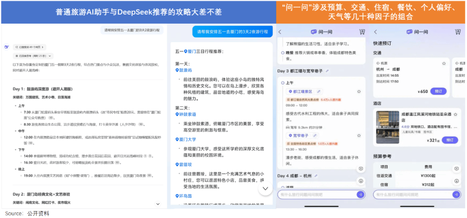Click blue user prompt bubble 请帮我安排五一去厦门
467x218 pixels.
tap(232, 32)
